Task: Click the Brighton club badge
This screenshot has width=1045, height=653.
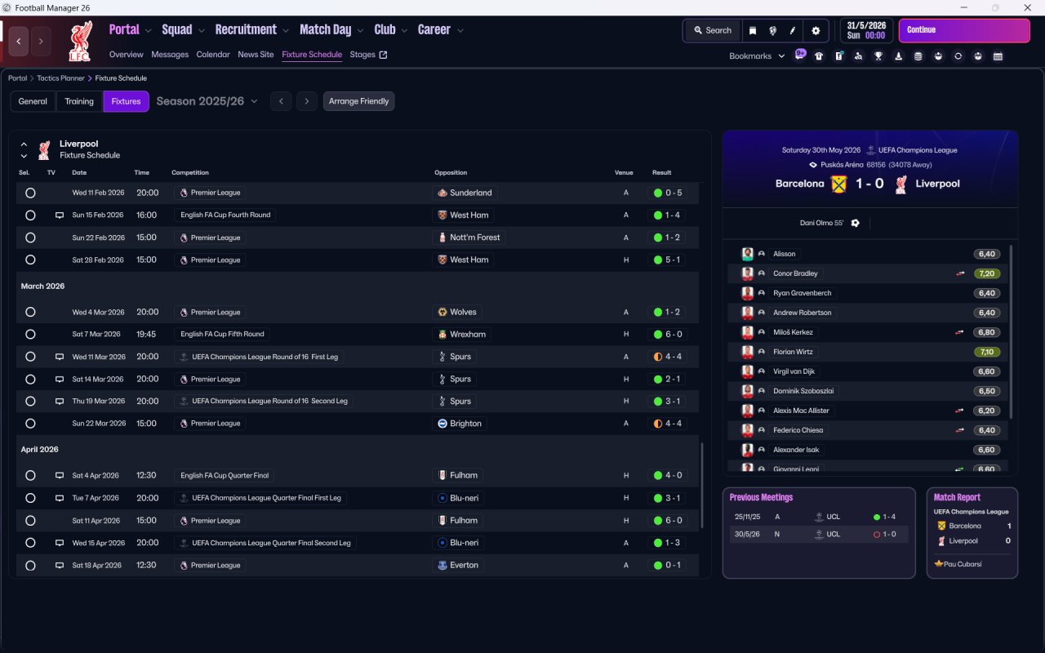Action: pos(442,424)
